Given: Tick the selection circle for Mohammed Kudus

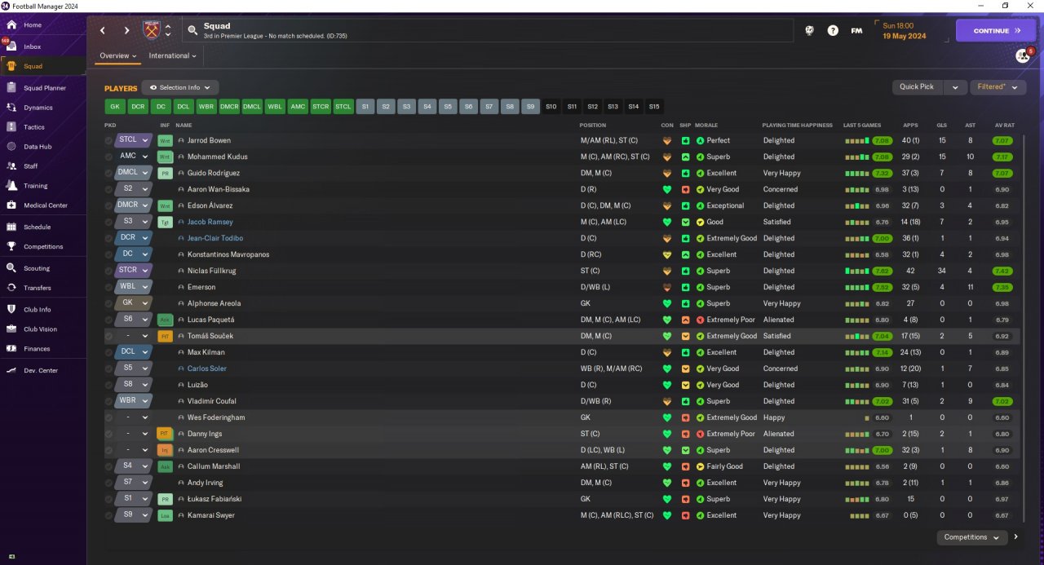Looking at the screenshot, I should tap(109, 157).
